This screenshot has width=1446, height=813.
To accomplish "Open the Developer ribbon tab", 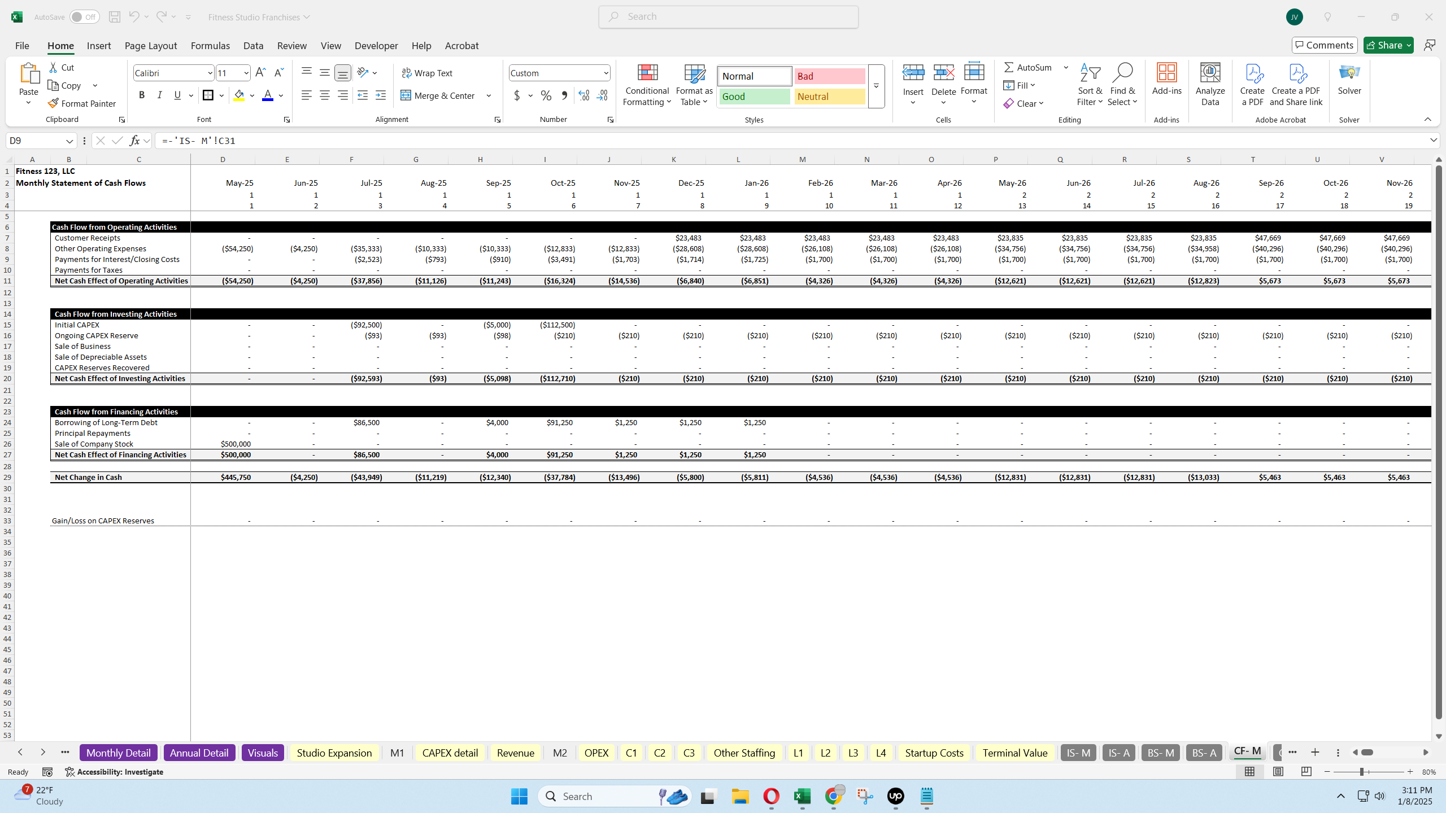I will 376,46.
